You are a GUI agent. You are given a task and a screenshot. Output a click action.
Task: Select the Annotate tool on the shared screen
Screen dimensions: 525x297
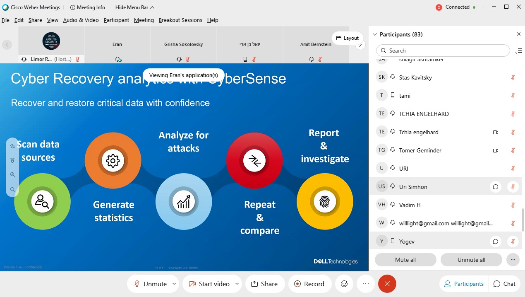pyautogui.click(x=12, y=146)
